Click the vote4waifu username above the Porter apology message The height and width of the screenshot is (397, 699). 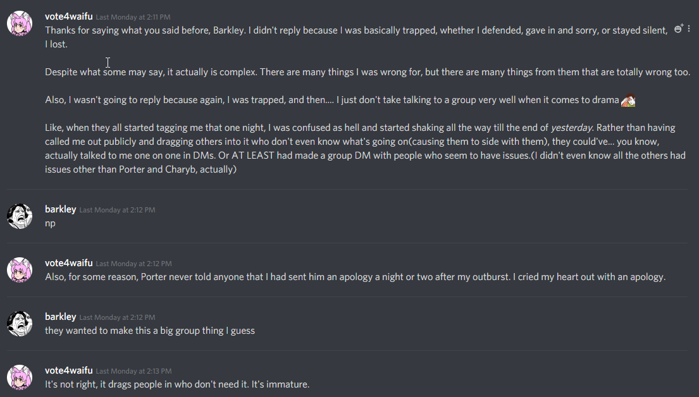coord(68,263)
